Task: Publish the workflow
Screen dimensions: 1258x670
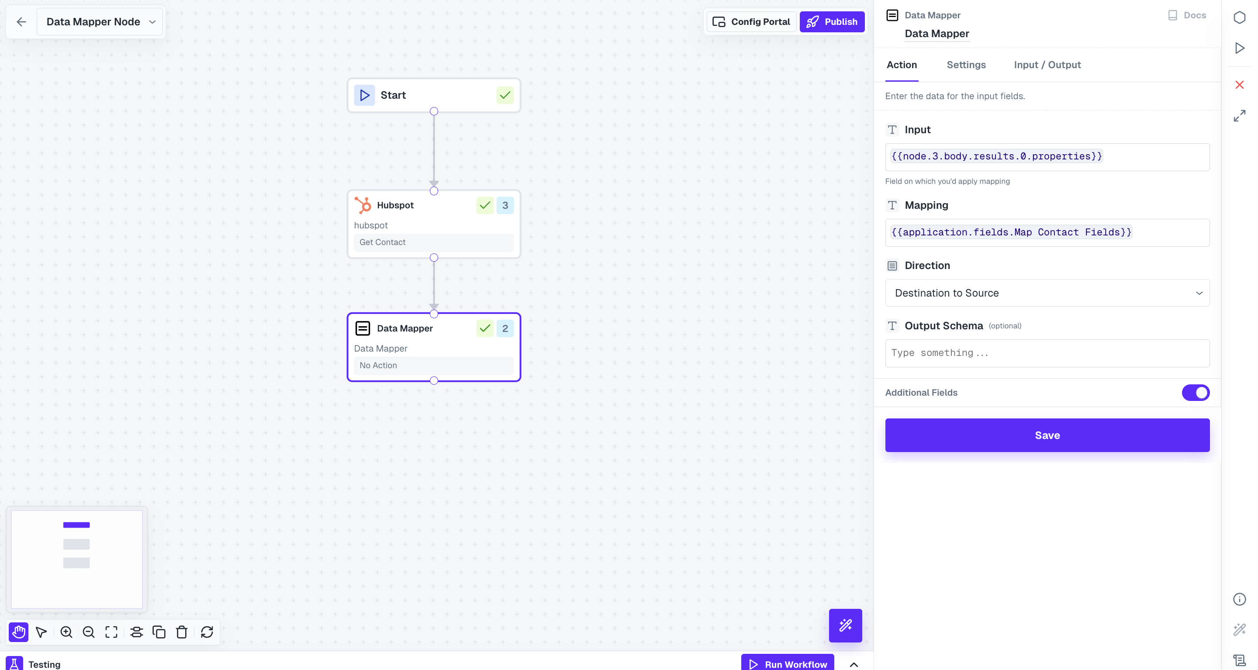Action: (832, 21)
